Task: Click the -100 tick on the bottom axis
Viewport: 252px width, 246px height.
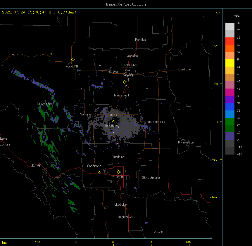Action: (37, 242)
